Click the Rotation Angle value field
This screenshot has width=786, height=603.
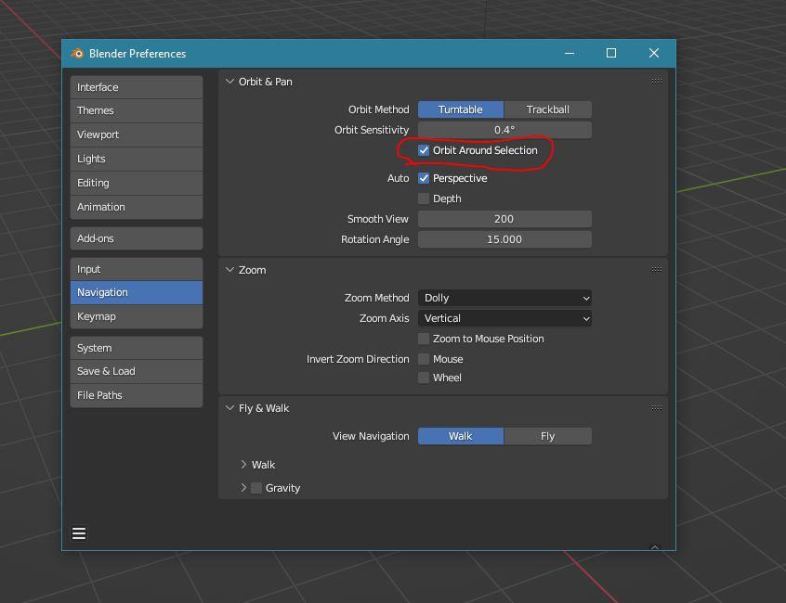[x=504, y=239]
